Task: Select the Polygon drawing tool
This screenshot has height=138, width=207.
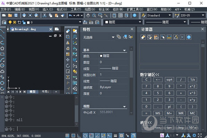Action: point(2,49)
